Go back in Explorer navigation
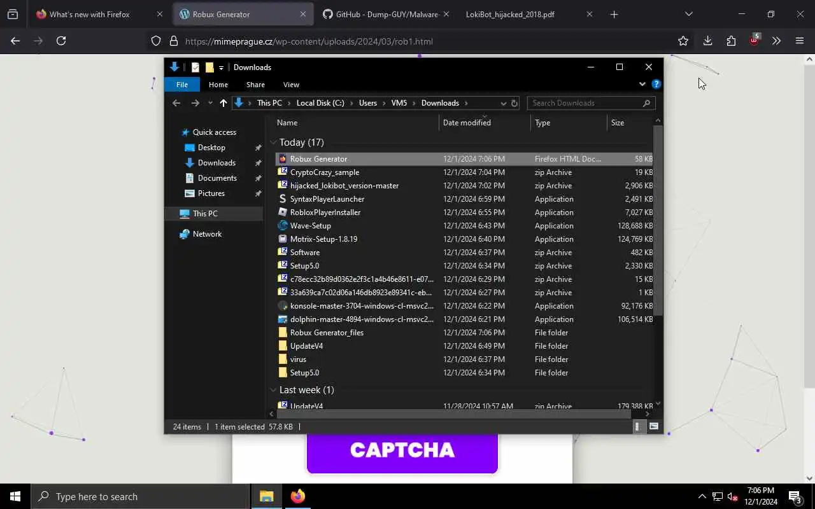Screen dimensions: 815x509 click(x=176, y=103)
